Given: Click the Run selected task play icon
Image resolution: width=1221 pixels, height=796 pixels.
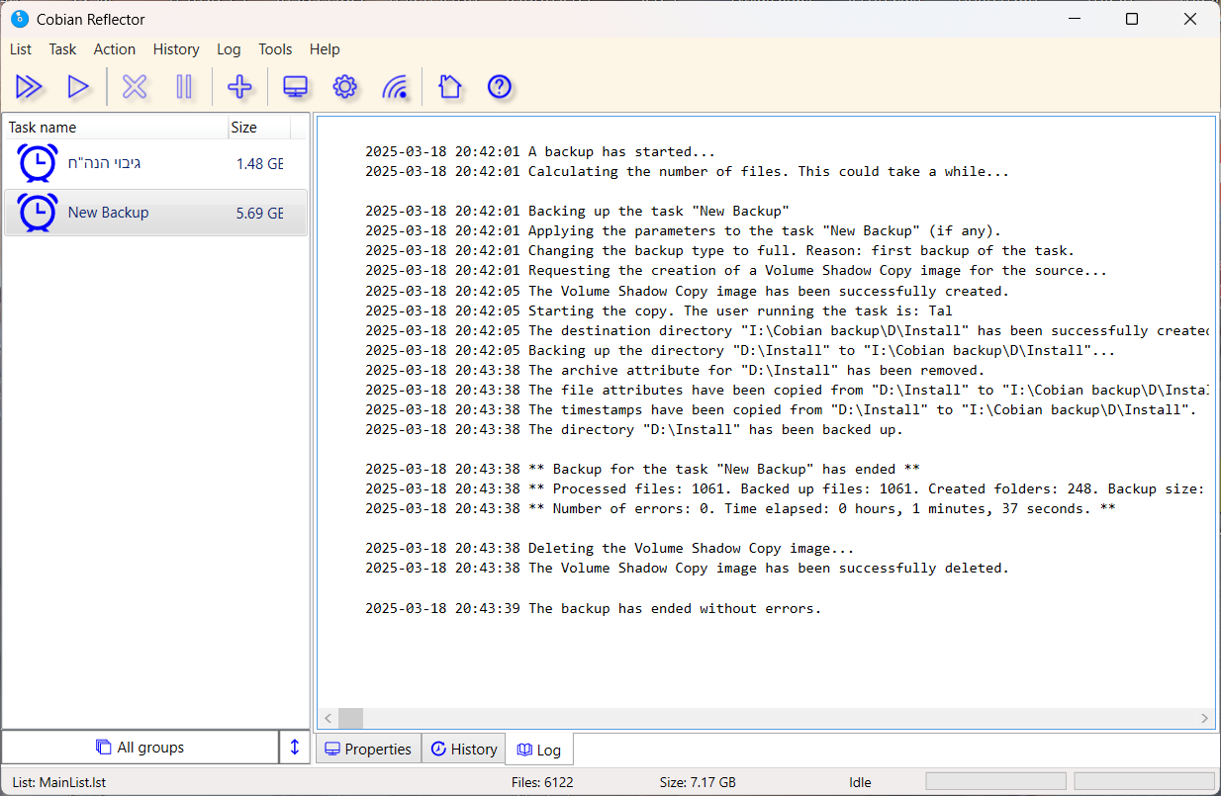Looking at the screenshot, I should [x=78, y=87].
